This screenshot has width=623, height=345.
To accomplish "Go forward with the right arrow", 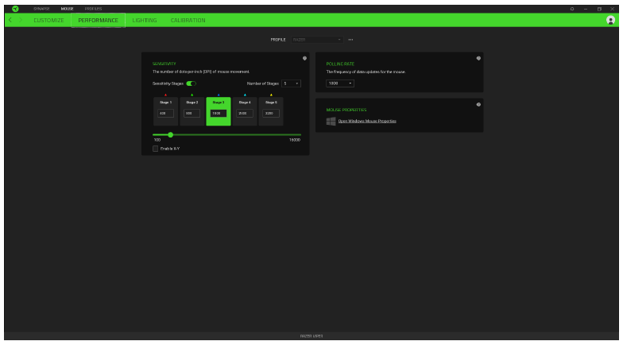I will (21, 20).
